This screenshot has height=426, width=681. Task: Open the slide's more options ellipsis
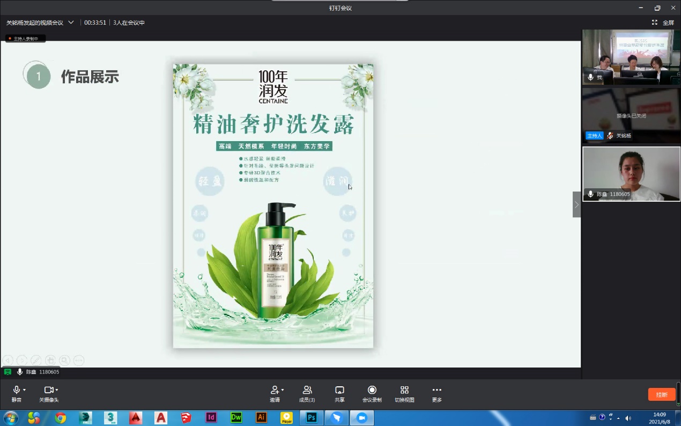click(79, 361)
